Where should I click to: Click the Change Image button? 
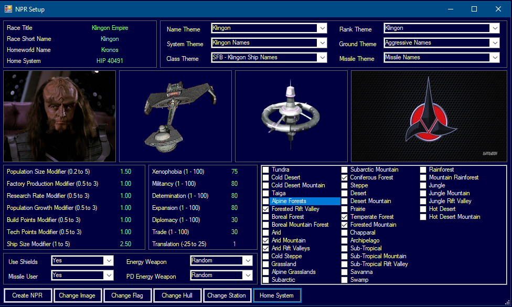[x=78, y=295]
